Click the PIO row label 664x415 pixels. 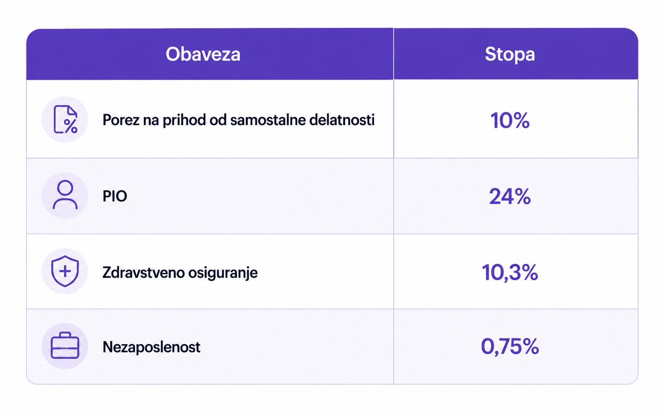tap(115, 196)
